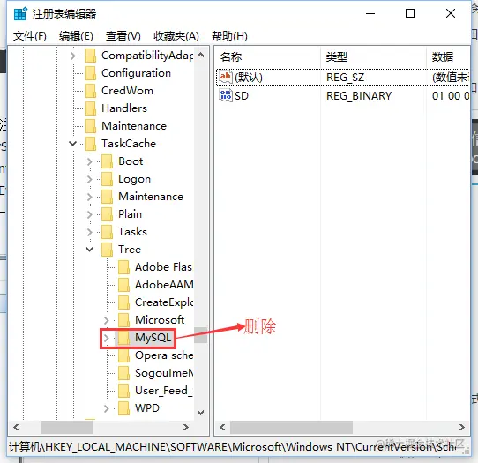Select the Handlers key name
478x463 pixels.
click(x=124, y=108)
